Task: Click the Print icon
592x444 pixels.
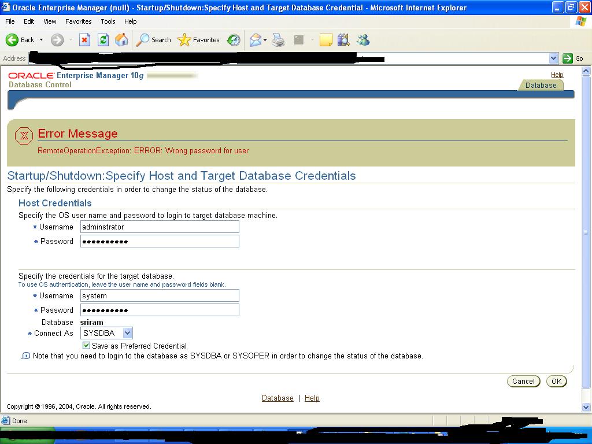Action: 278,40
